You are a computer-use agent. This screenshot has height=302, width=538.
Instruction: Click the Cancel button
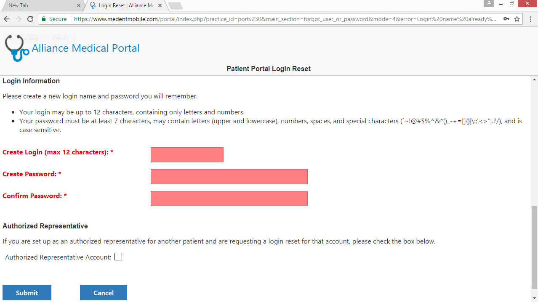pos(104,293)
